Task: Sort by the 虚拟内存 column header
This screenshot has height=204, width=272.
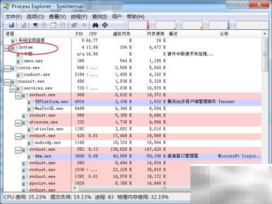Action: click(x=121, y=34)
